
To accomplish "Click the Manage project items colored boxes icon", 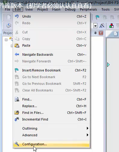I will tap(111, 26).
